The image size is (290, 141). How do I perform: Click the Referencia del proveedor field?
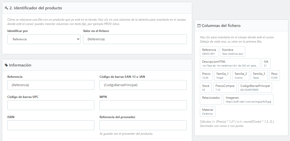143,125
